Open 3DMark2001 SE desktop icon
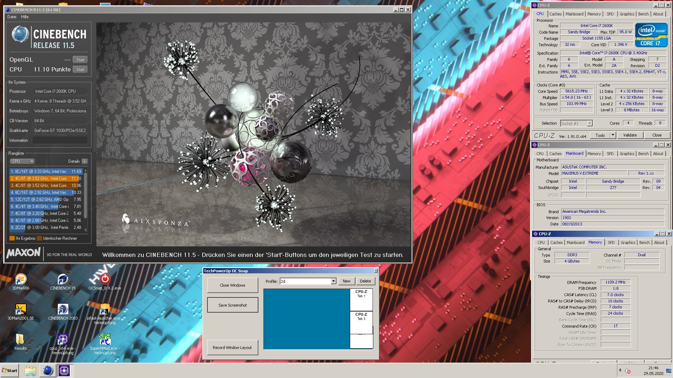This screenshot has height=378, width=673. 21,311
